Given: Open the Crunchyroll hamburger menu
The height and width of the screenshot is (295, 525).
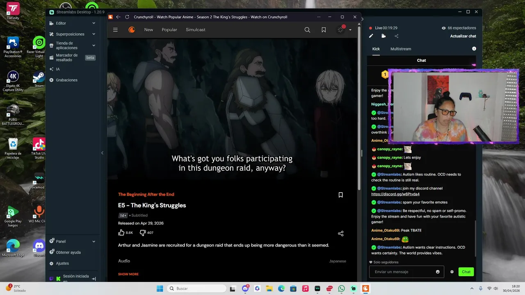Looking at the screenshot, I should point(115,30).
